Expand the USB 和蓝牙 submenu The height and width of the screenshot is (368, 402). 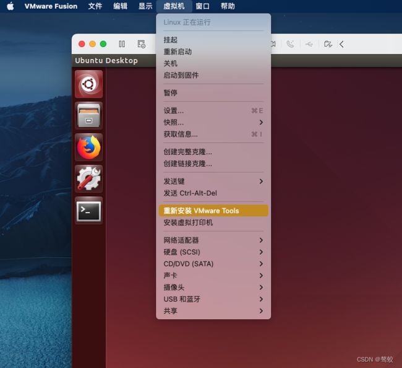[x=213, y=299]
